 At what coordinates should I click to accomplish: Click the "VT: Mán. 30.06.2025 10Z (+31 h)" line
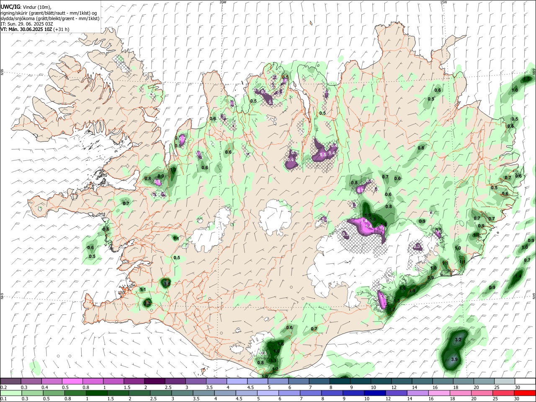[x=35, y=29]
